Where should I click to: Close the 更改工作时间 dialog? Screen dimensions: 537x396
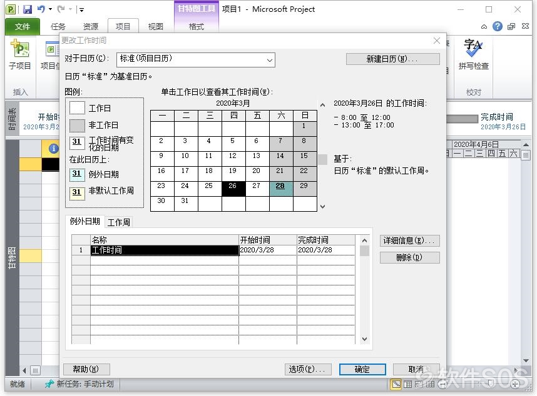coord(437,41)
